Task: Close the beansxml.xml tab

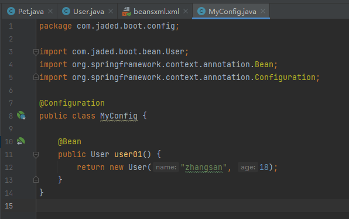Action: point(186,11)
